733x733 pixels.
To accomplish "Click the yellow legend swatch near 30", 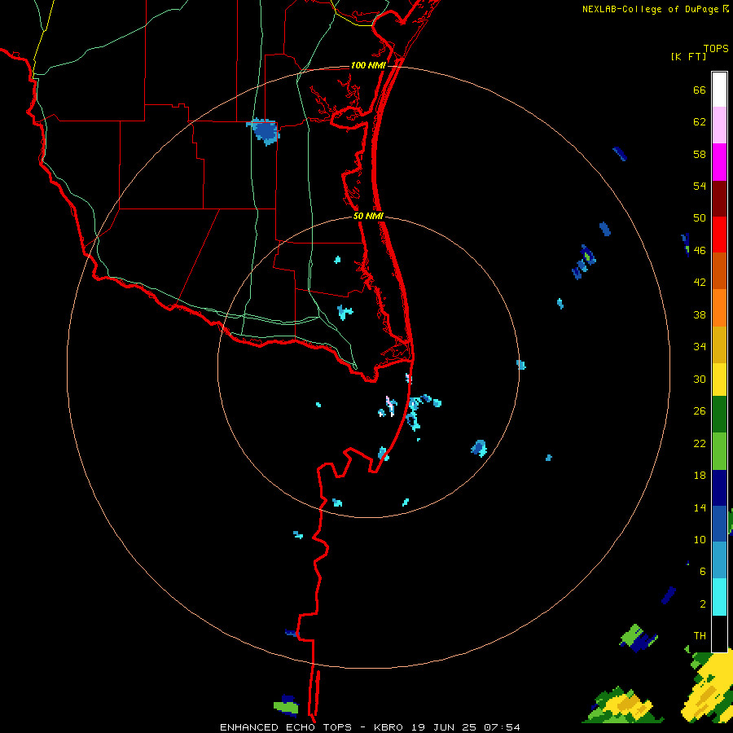I will tap(719, 380).
